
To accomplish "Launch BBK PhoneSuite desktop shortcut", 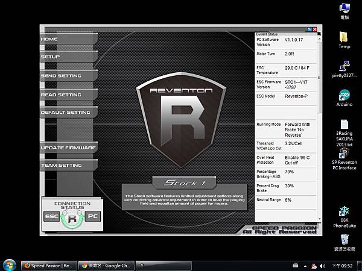I will point(345,217).
